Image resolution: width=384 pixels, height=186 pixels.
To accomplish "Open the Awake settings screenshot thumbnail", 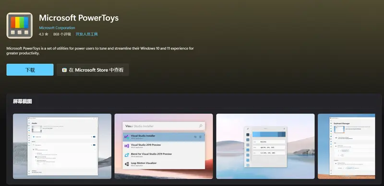I will (x=62, y=146).
